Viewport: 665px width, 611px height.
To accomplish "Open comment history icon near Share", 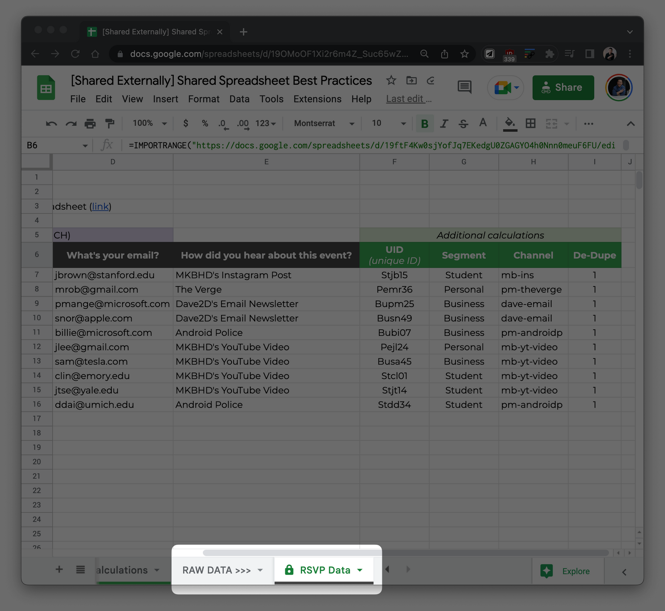I will point(464,87).
